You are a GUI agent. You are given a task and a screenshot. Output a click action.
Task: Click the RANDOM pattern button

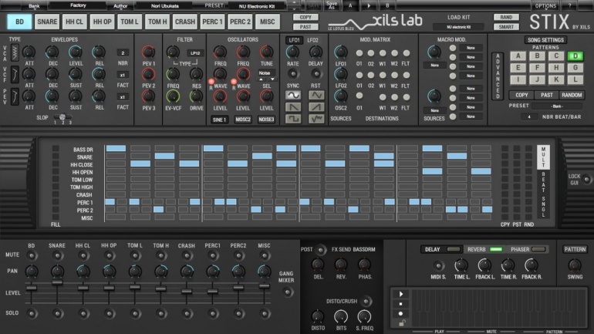tap(572, 94)
